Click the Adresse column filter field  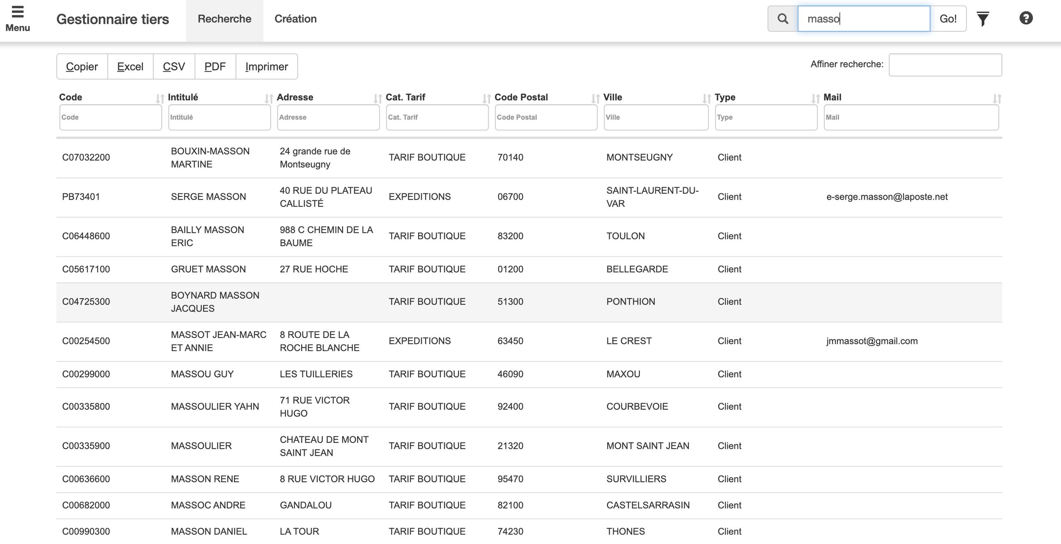tap(328, 117)
